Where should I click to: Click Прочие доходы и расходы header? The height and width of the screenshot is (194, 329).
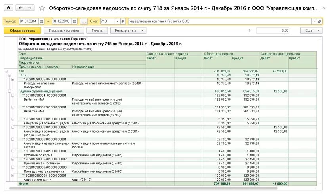(39, 67)
